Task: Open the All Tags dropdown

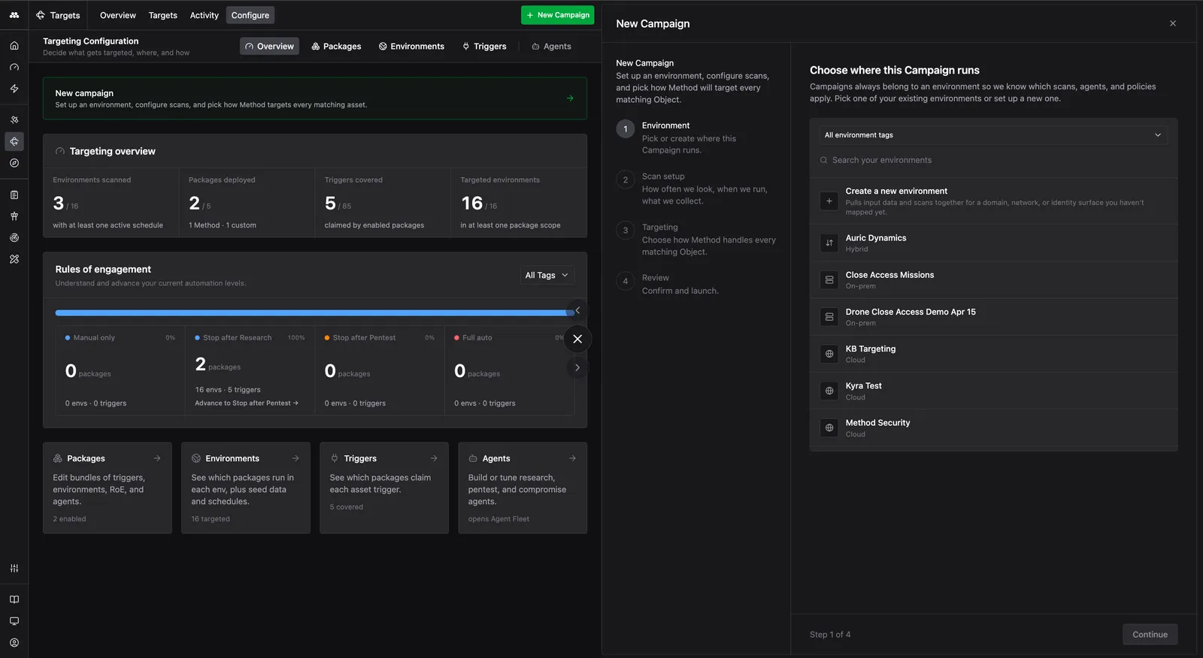Action: [x=547, y=275]
